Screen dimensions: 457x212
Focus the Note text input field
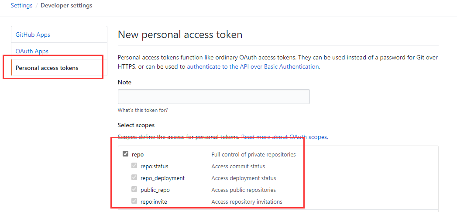point(213,97)
